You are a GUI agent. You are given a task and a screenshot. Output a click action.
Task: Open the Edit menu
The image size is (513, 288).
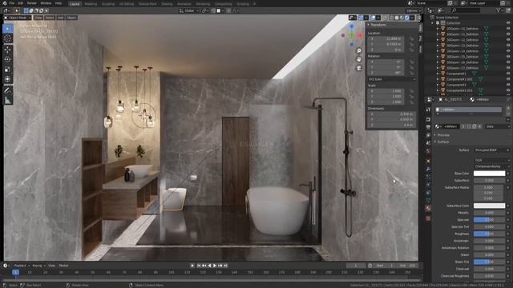[x=21, y=3]
